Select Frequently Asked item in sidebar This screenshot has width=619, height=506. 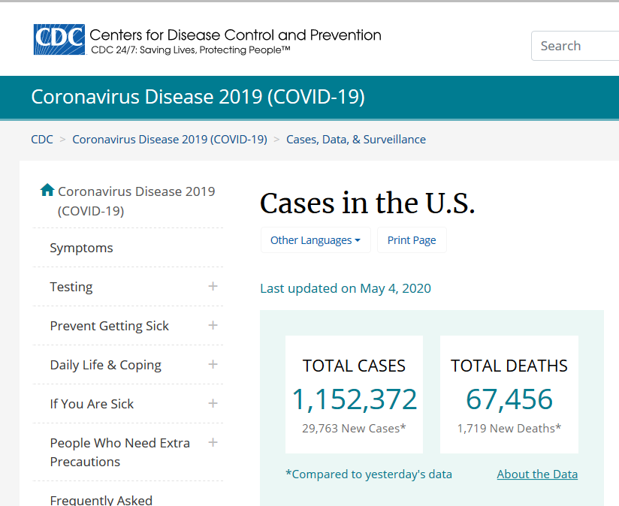101,500
